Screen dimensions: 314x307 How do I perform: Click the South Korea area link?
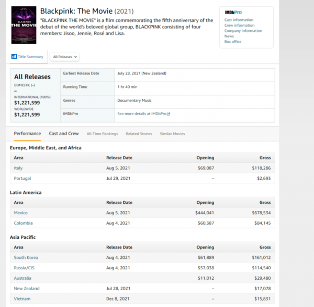(x=26, y=257)
